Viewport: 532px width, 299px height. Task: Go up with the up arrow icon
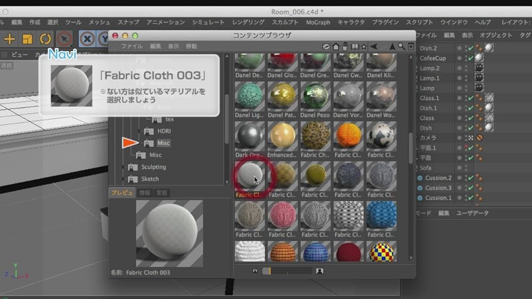(x=392, y=47)
